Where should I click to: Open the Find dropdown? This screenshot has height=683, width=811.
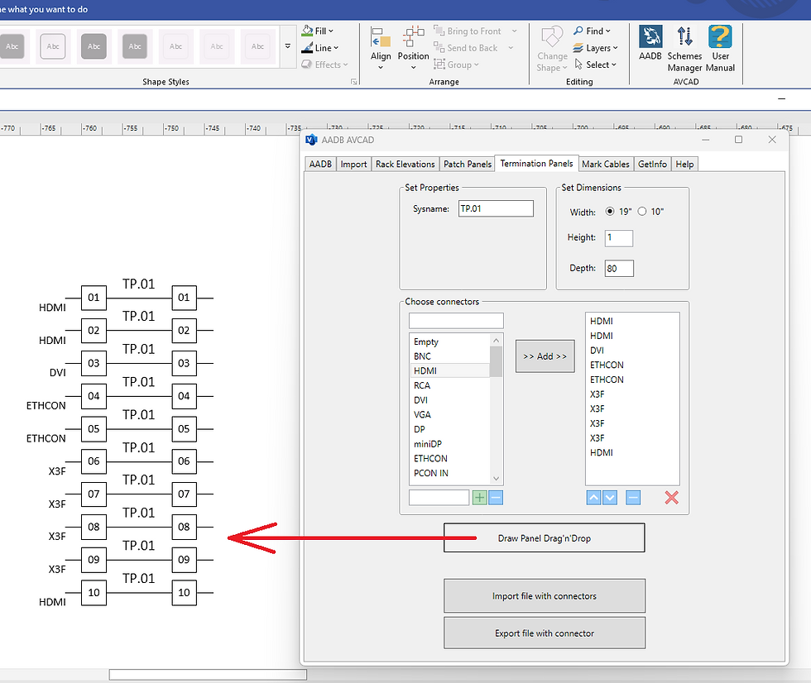tap(593, 31)
